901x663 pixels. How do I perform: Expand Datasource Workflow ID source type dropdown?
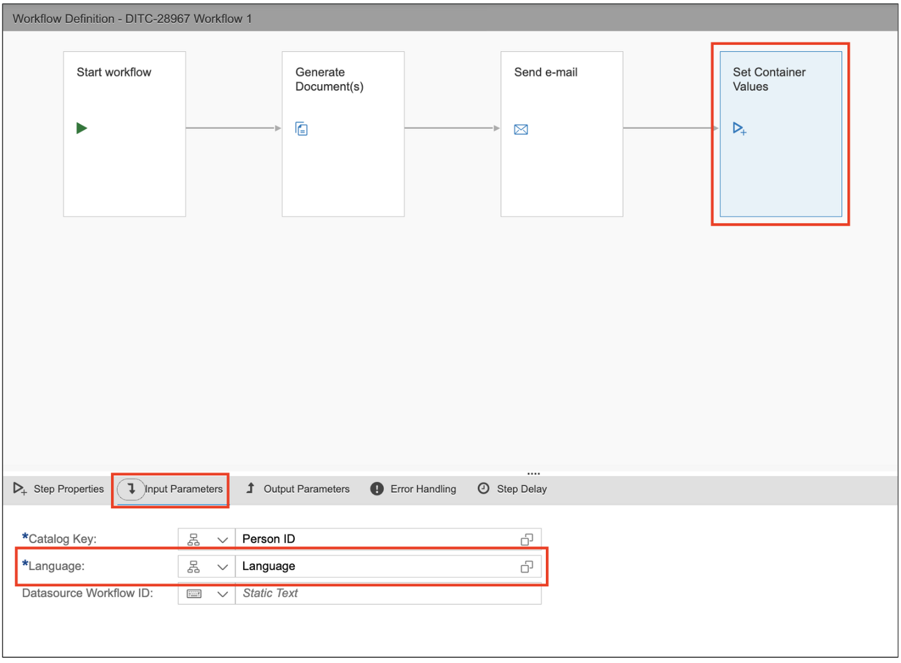[x=222, y=594]
